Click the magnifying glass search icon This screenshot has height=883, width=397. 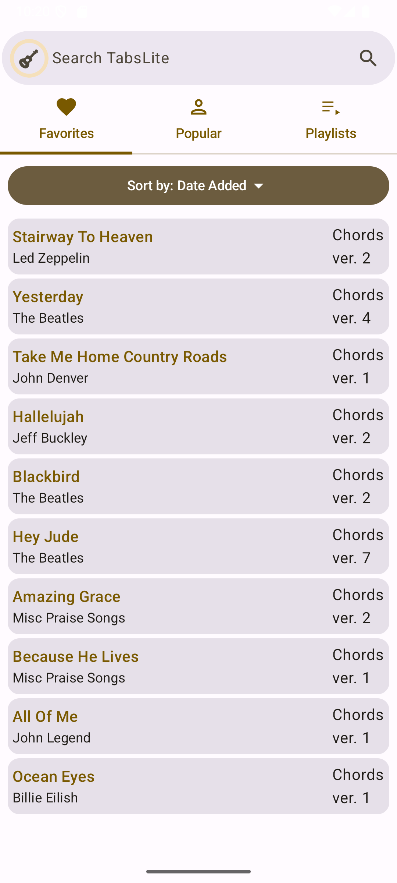368,58
